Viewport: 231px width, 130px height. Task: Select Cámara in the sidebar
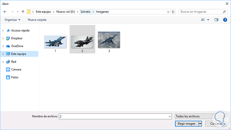coord(16,70)
